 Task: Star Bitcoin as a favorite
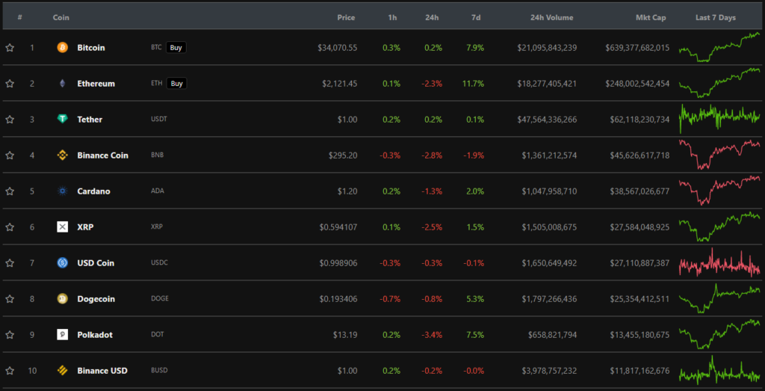tap(10, 48)
